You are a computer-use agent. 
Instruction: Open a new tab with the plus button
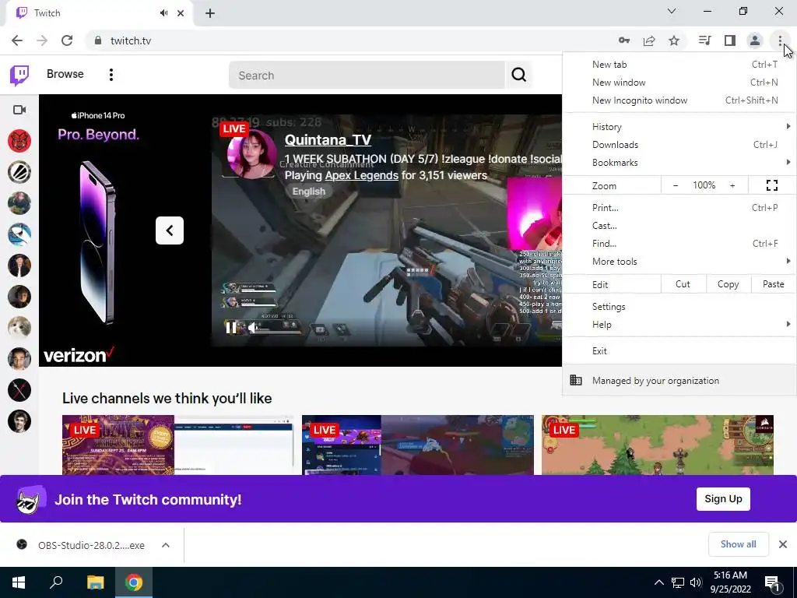pos(210,13)
